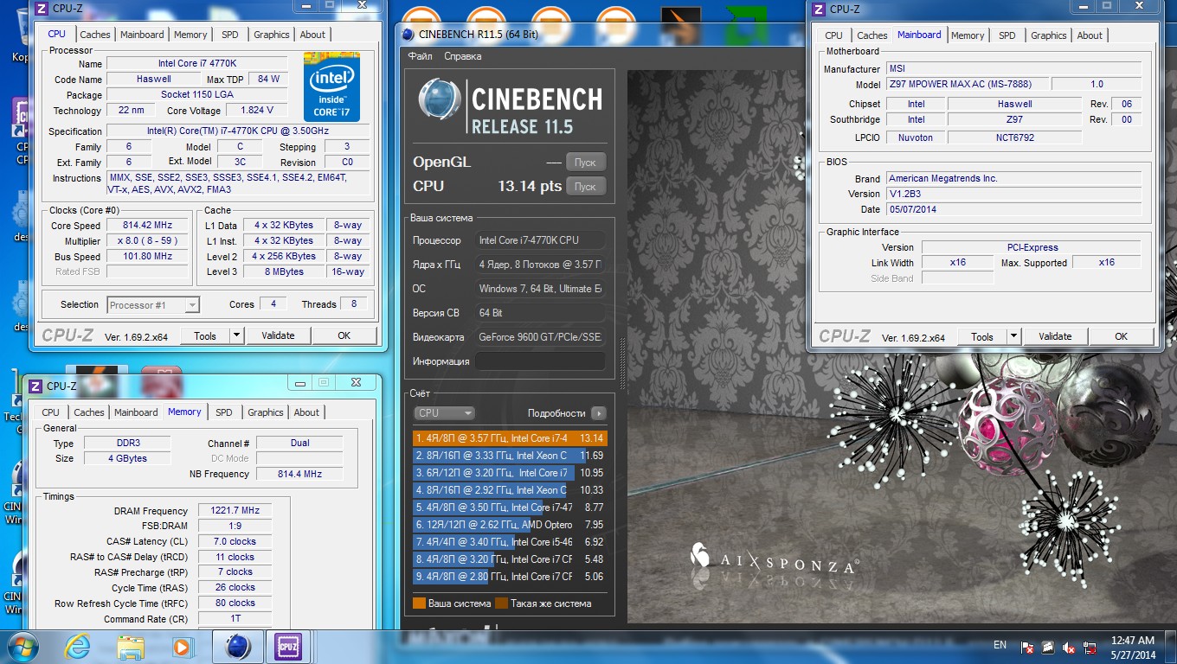Open the Справка menu in Cinebench
This screenshot has height=664, width=1177.
463,56
